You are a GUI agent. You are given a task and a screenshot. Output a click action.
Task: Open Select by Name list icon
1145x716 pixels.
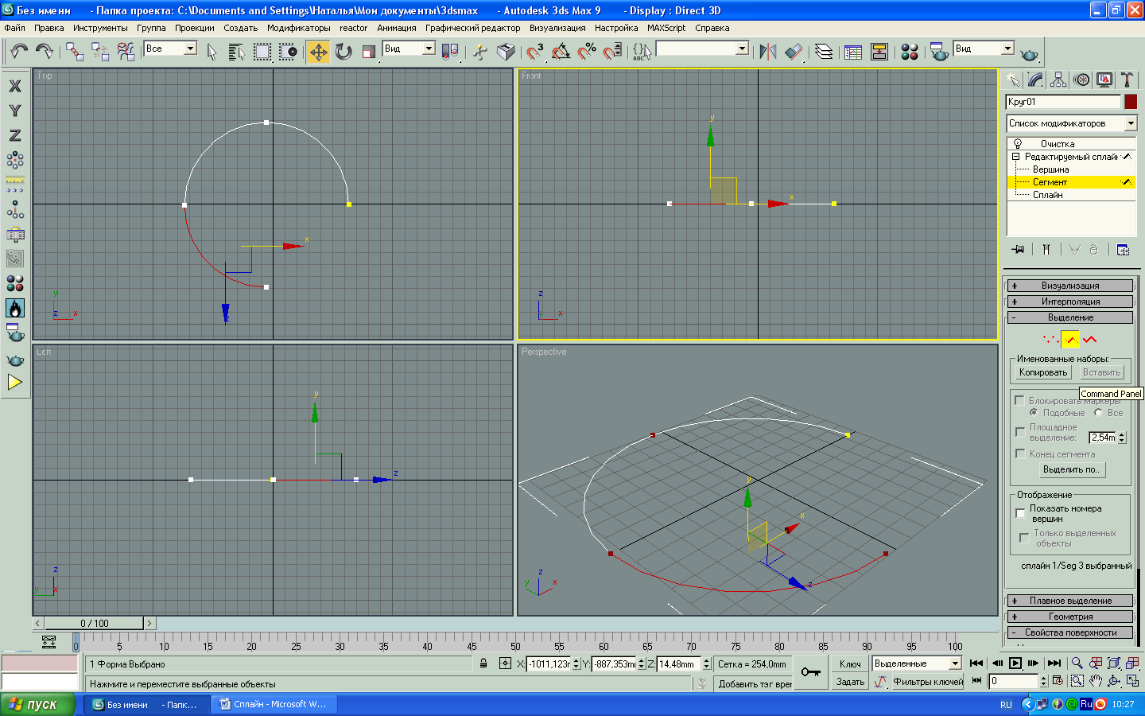[236, 52]
